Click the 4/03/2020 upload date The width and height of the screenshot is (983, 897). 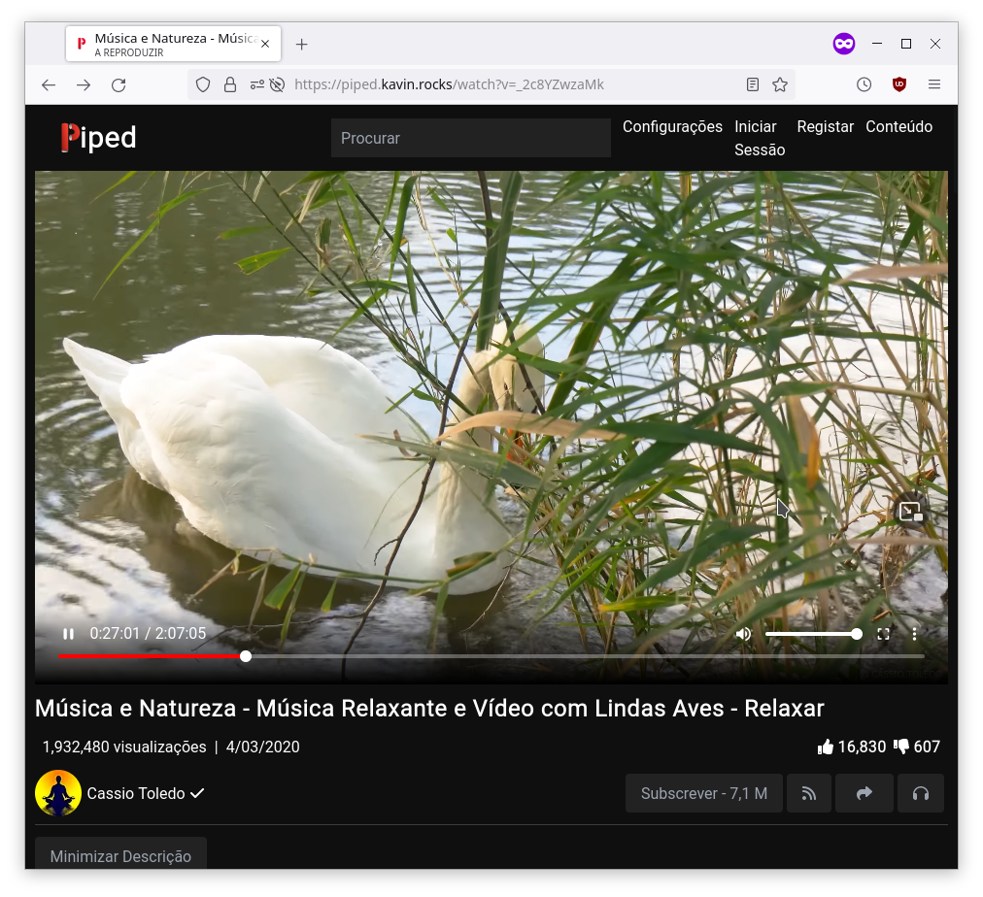(262, 747)
